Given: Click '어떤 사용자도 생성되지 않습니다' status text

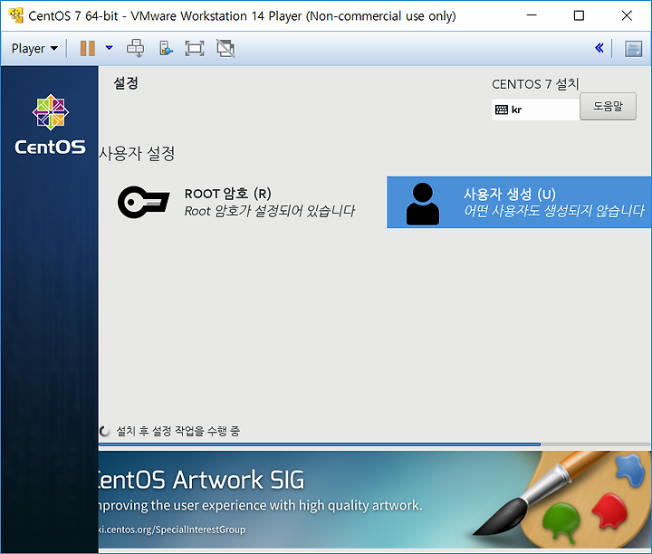Looking at the screenshot, I should (554, 211).
